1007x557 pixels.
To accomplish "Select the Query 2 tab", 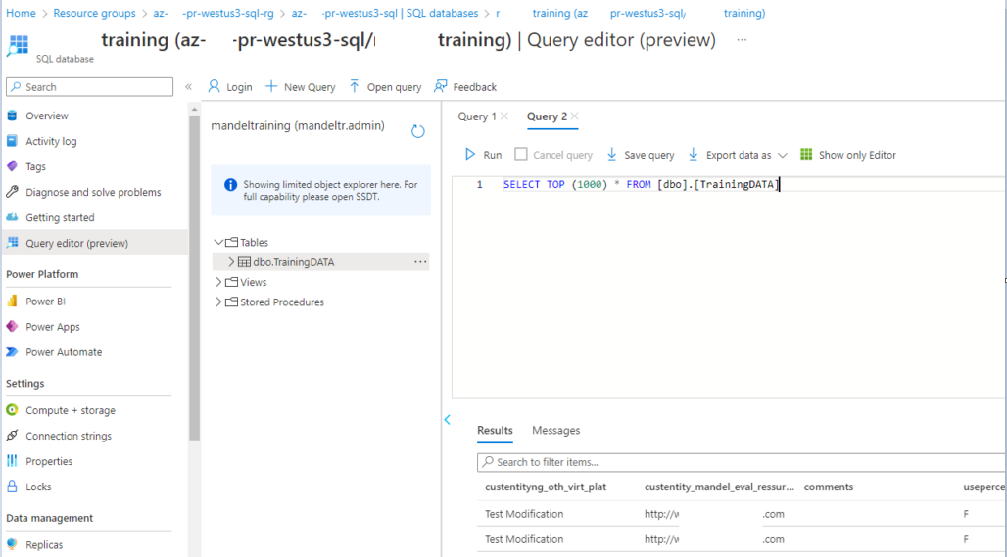I will (547, 116).
